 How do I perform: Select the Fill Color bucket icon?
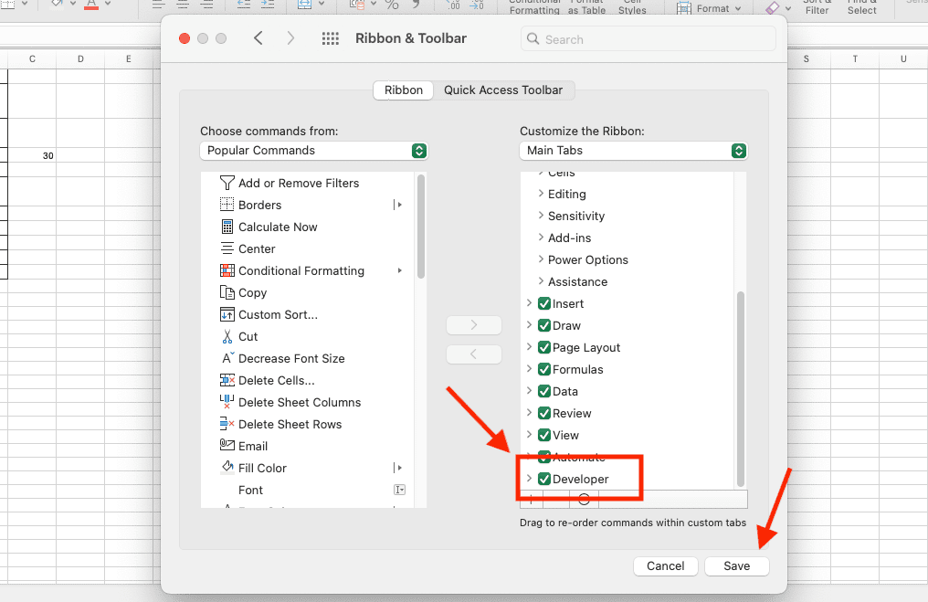pyautogui.click(x=227, y=468)
